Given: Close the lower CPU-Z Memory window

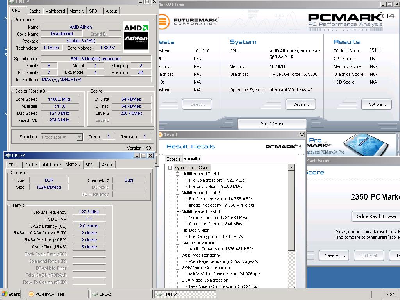Looking at the screenshot, I should tap(150, 155).
